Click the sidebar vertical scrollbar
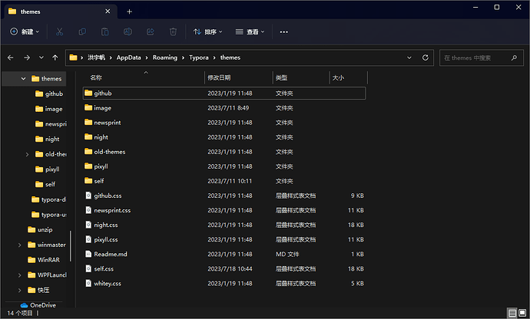 tap(71, 246)
